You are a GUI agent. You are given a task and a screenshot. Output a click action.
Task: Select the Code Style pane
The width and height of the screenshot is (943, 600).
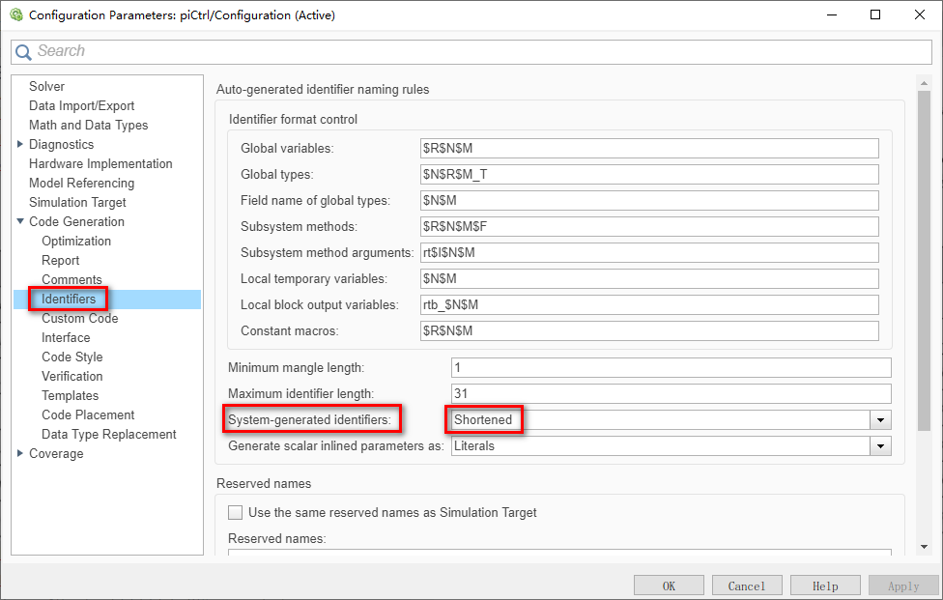click(71, 357)
